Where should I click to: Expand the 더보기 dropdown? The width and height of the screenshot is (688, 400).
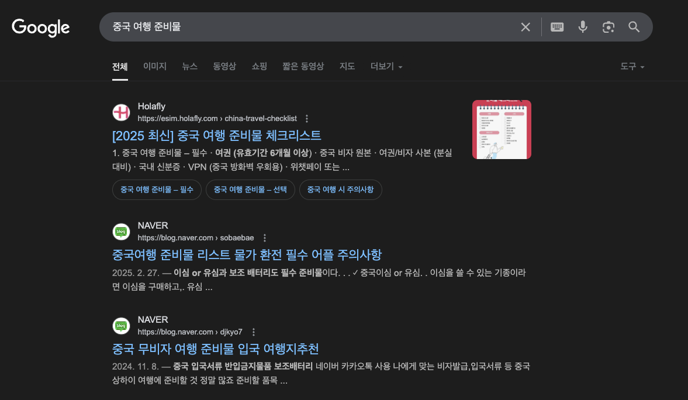coord(386,66)
